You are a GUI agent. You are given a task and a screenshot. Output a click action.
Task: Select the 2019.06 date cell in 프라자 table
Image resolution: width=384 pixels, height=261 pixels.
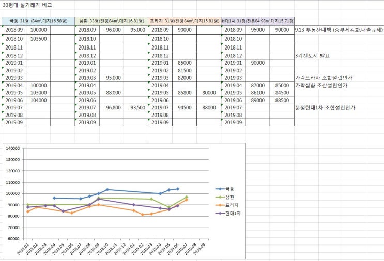(160, 100)
